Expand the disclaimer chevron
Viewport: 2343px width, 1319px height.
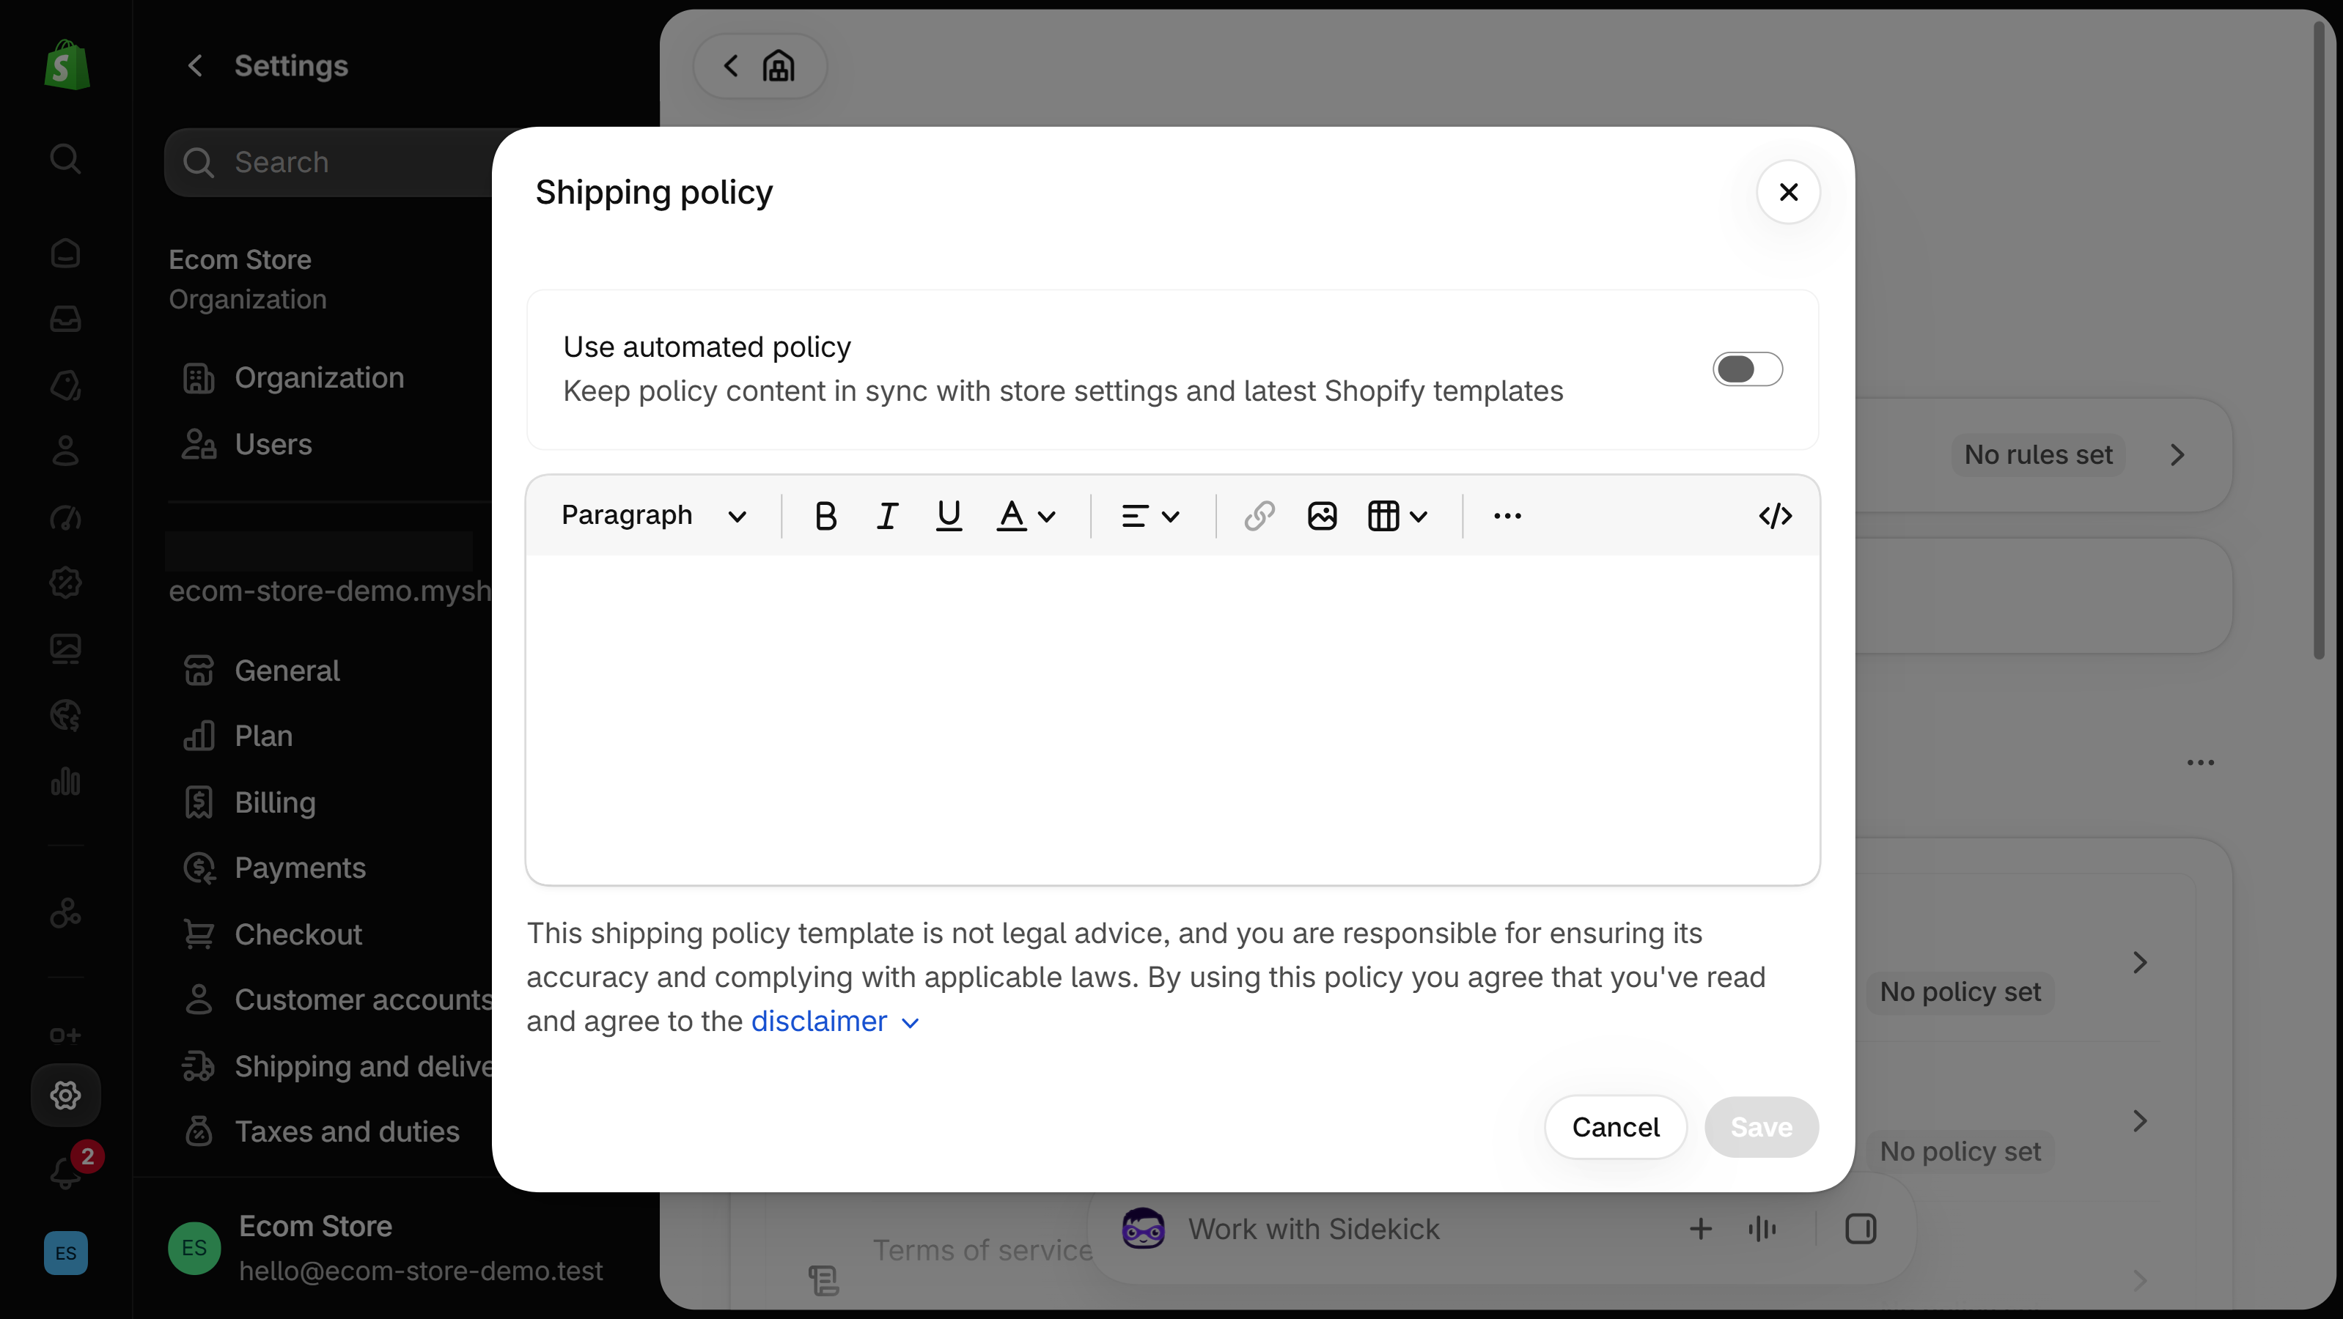click(x=910, y=1023)
